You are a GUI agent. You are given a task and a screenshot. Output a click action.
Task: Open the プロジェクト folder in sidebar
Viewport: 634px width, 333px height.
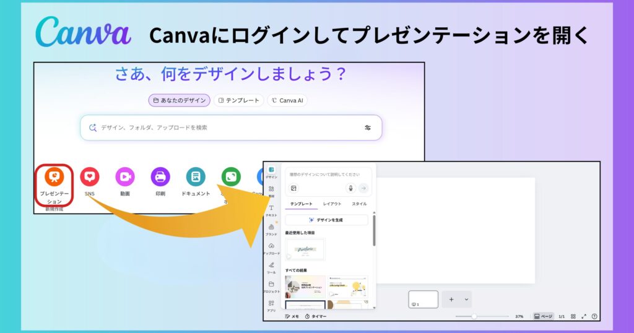tap(271, 286)
